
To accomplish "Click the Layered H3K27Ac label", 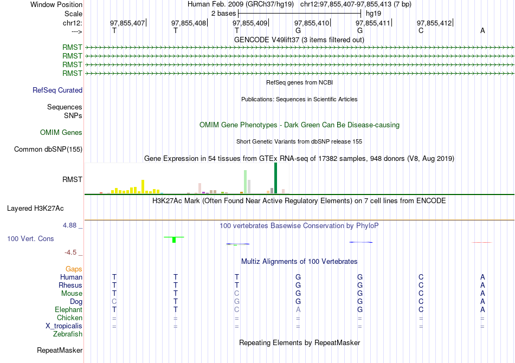I will pos(35,209).
